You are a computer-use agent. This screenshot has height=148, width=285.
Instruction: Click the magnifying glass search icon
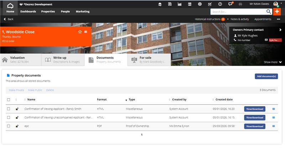[x=269, y=11]
